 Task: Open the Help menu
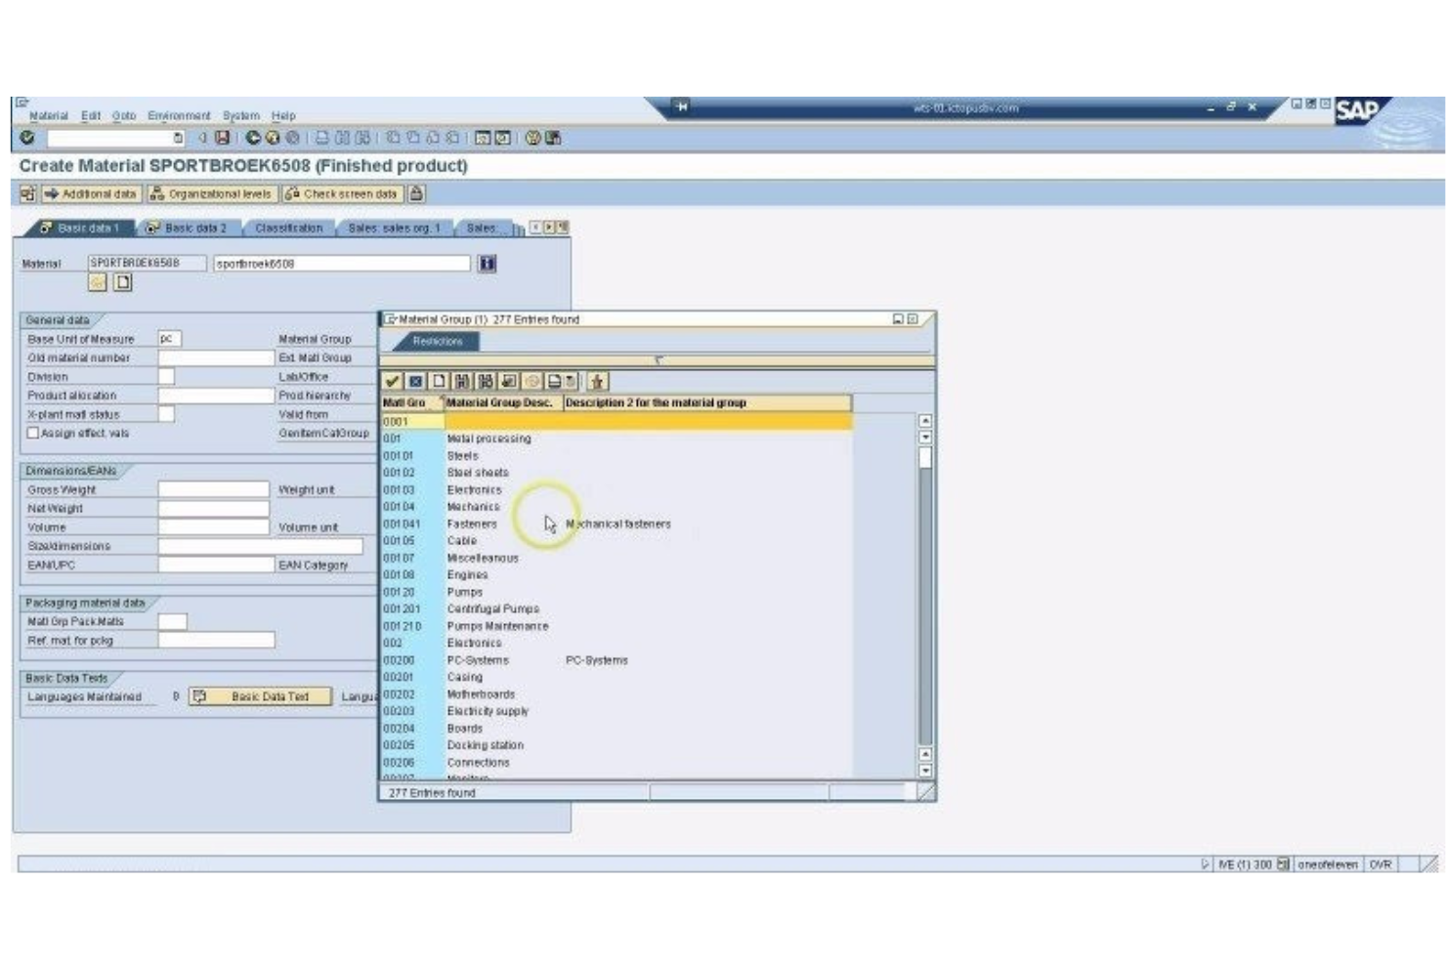(283, 115)
